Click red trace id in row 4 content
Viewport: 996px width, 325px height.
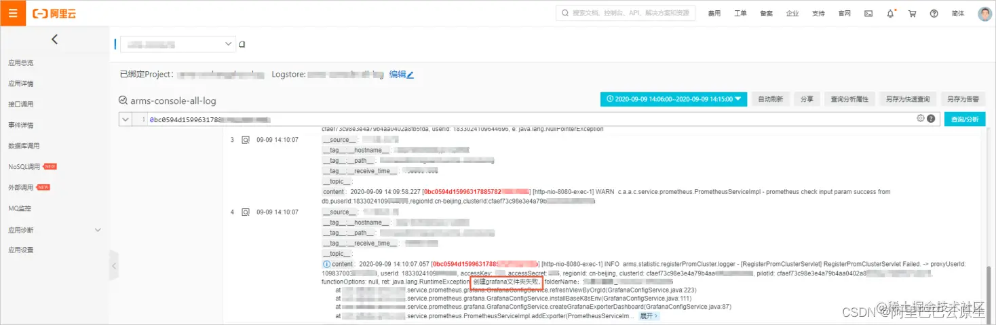tap(484, 264)
